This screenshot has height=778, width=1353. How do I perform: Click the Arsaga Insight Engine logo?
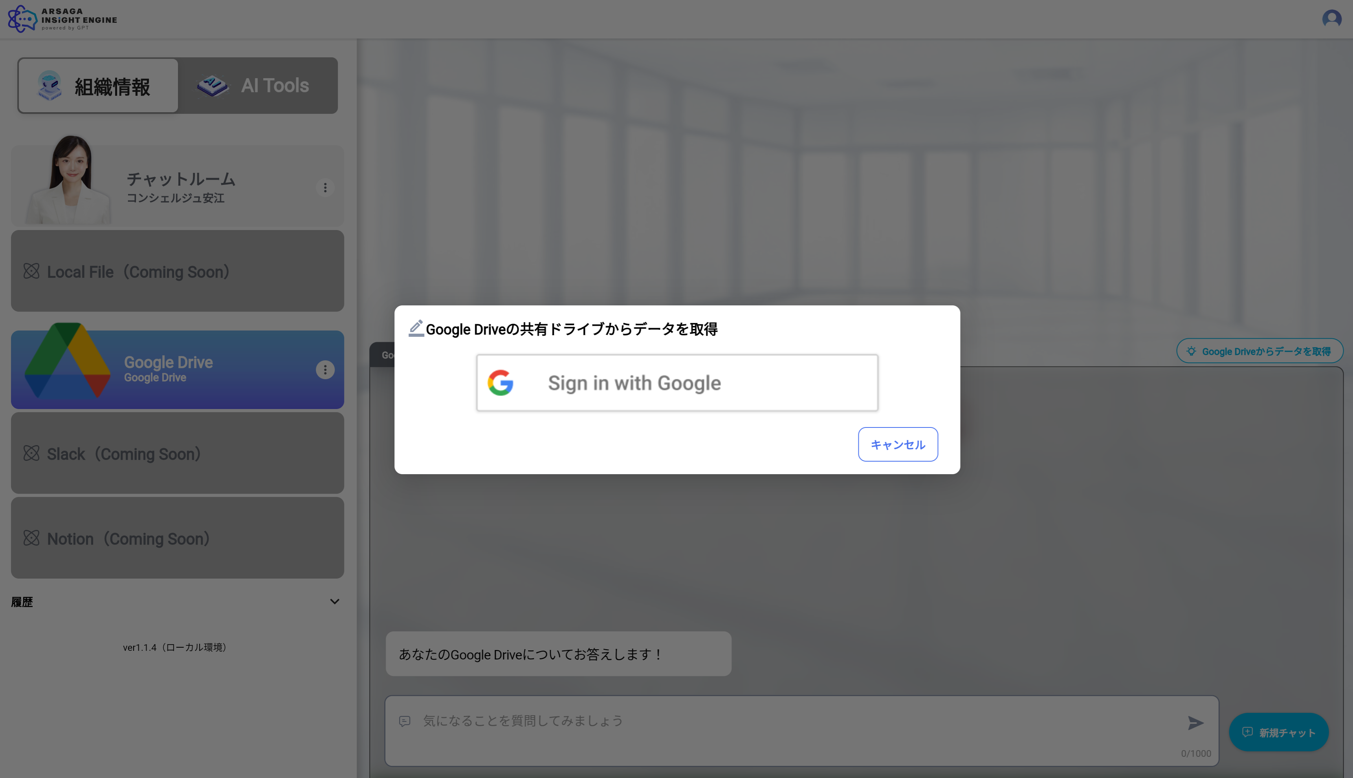(62, 19)
